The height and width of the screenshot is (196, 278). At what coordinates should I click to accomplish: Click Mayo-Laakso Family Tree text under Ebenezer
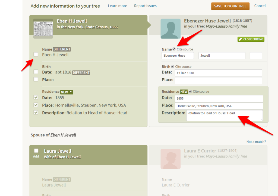[226, 26]
